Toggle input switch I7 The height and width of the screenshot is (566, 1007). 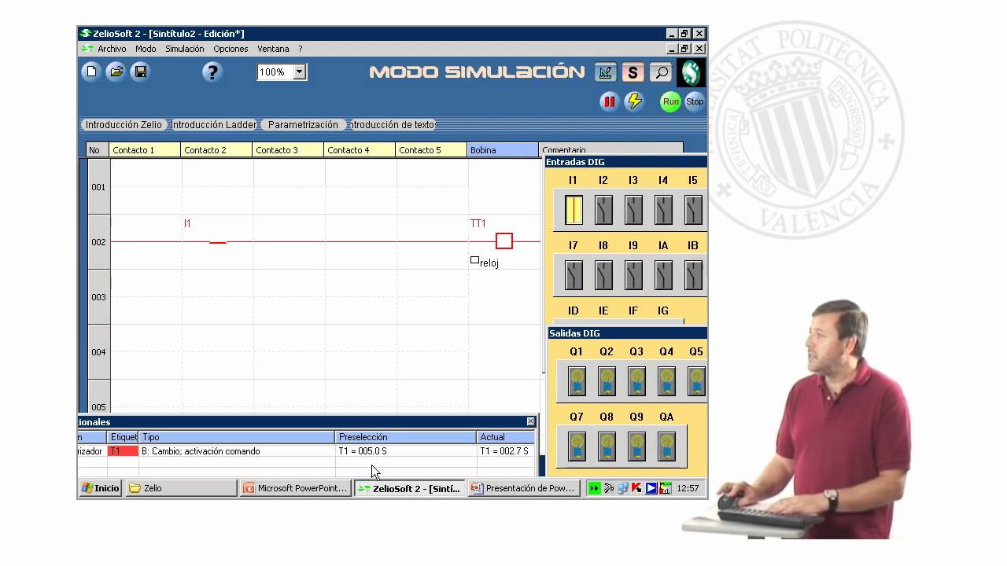click(x=574, y=275)
